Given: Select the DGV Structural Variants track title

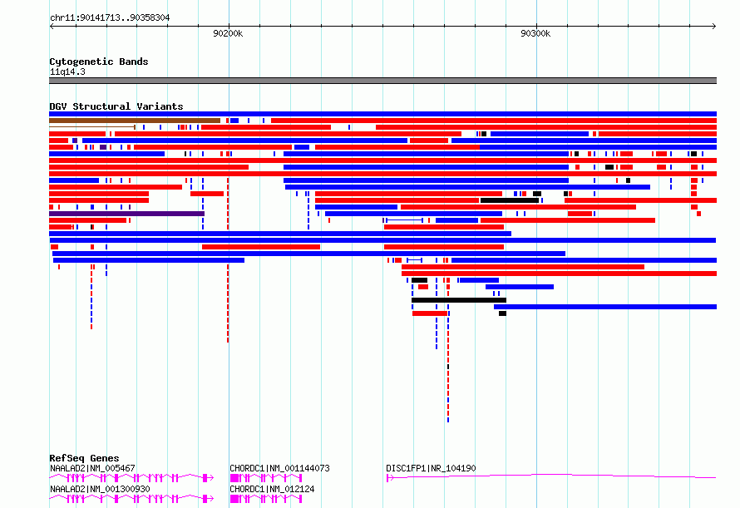Looking at the screenshot, I should pyautogui.click(x=116, y=106).
